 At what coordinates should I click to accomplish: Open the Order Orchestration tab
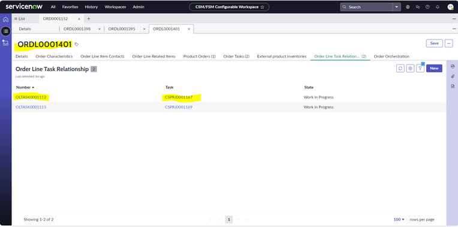pos(391,57)
